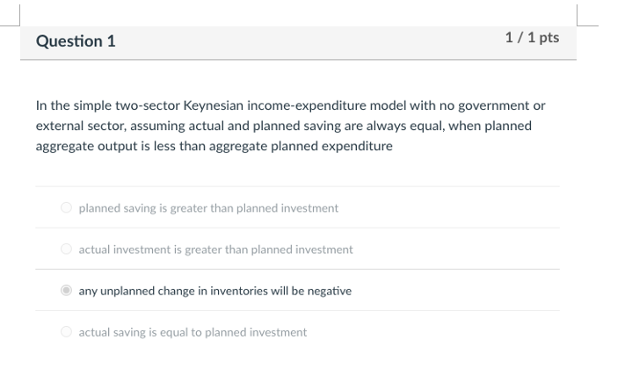Click the '1 / 1 pts' score
632x369 pixels.
point(532,38)
